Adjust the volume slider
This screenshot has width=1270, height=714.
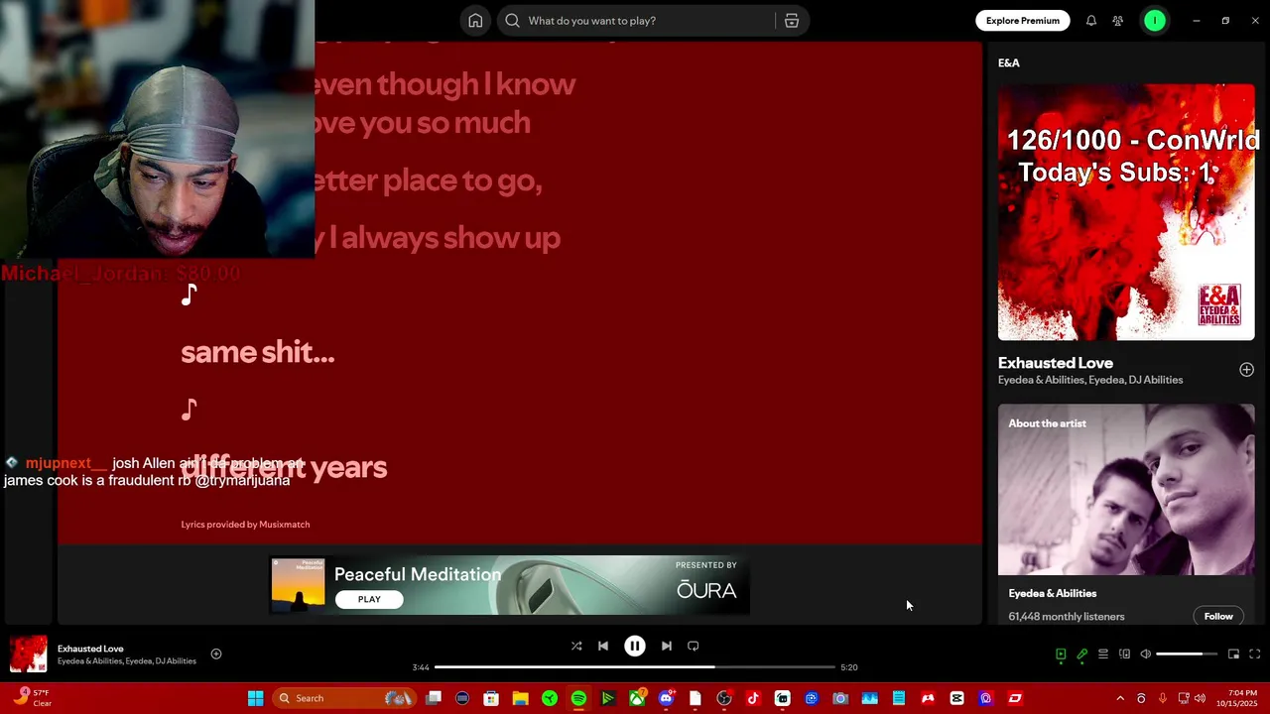point(1187,654)
